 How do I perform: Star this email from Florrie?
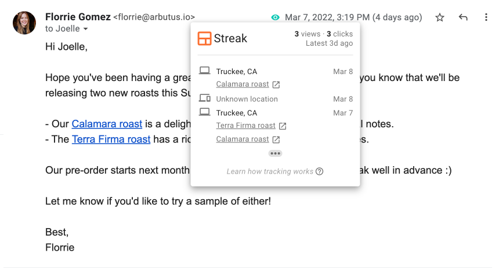click(440, 18)
